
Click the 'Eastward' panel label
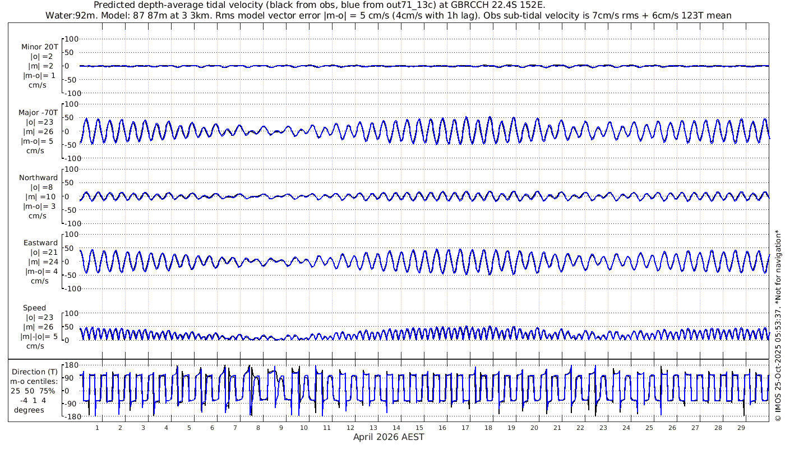[40, 243]
